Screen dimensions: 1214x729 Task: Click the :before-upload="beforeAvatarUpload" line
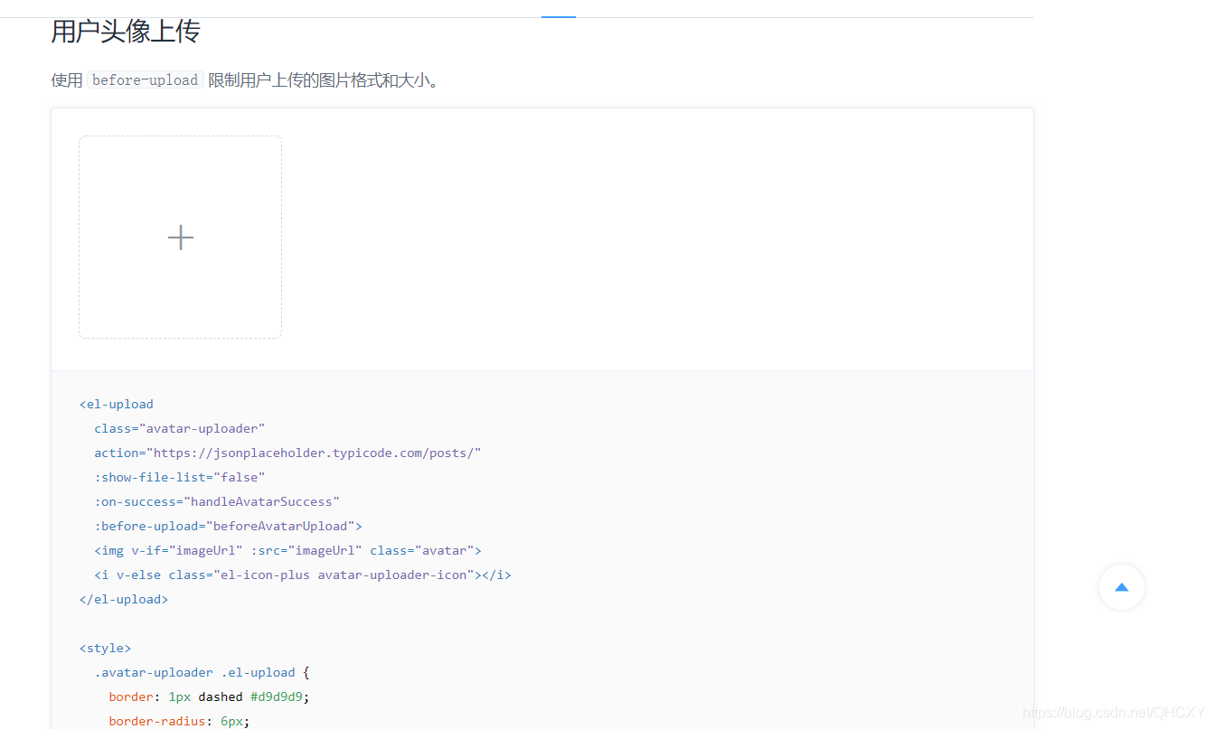coord(228,526)
